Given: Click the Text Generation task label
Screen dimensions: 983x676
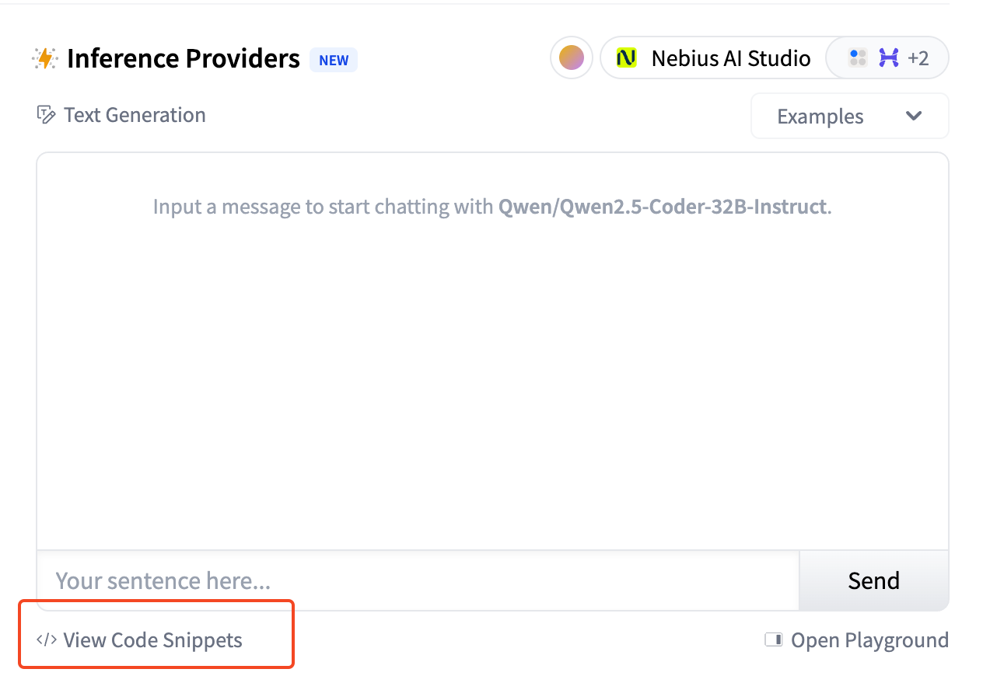Looking at the screenshot, I should tap(135, 115).
